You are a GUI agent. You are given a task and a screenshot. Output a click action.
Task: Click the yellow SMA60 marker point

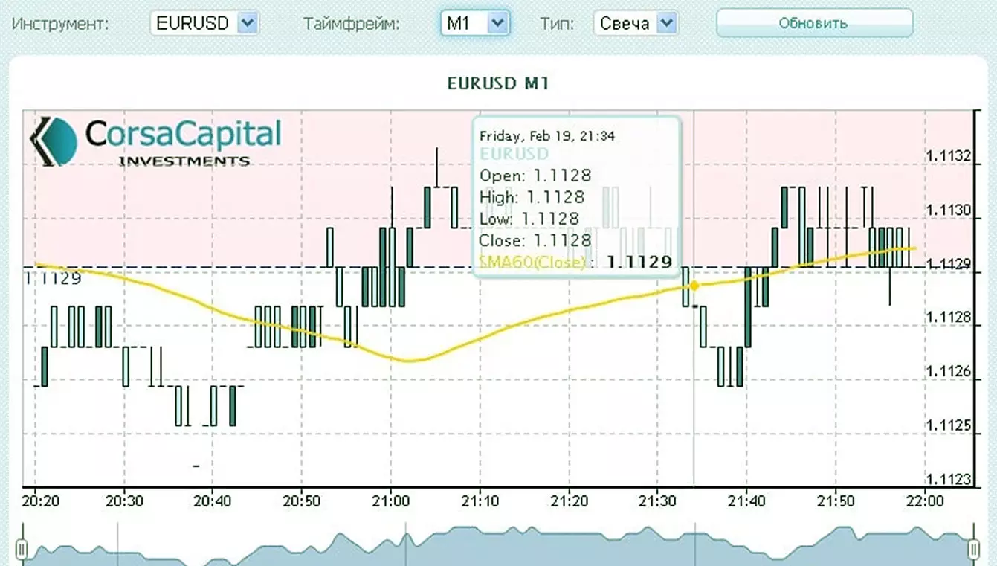click(694, 286)
